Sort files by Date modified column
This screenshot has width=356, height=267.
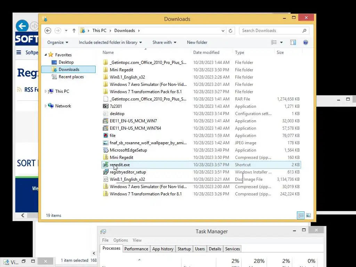pos(206,52)
